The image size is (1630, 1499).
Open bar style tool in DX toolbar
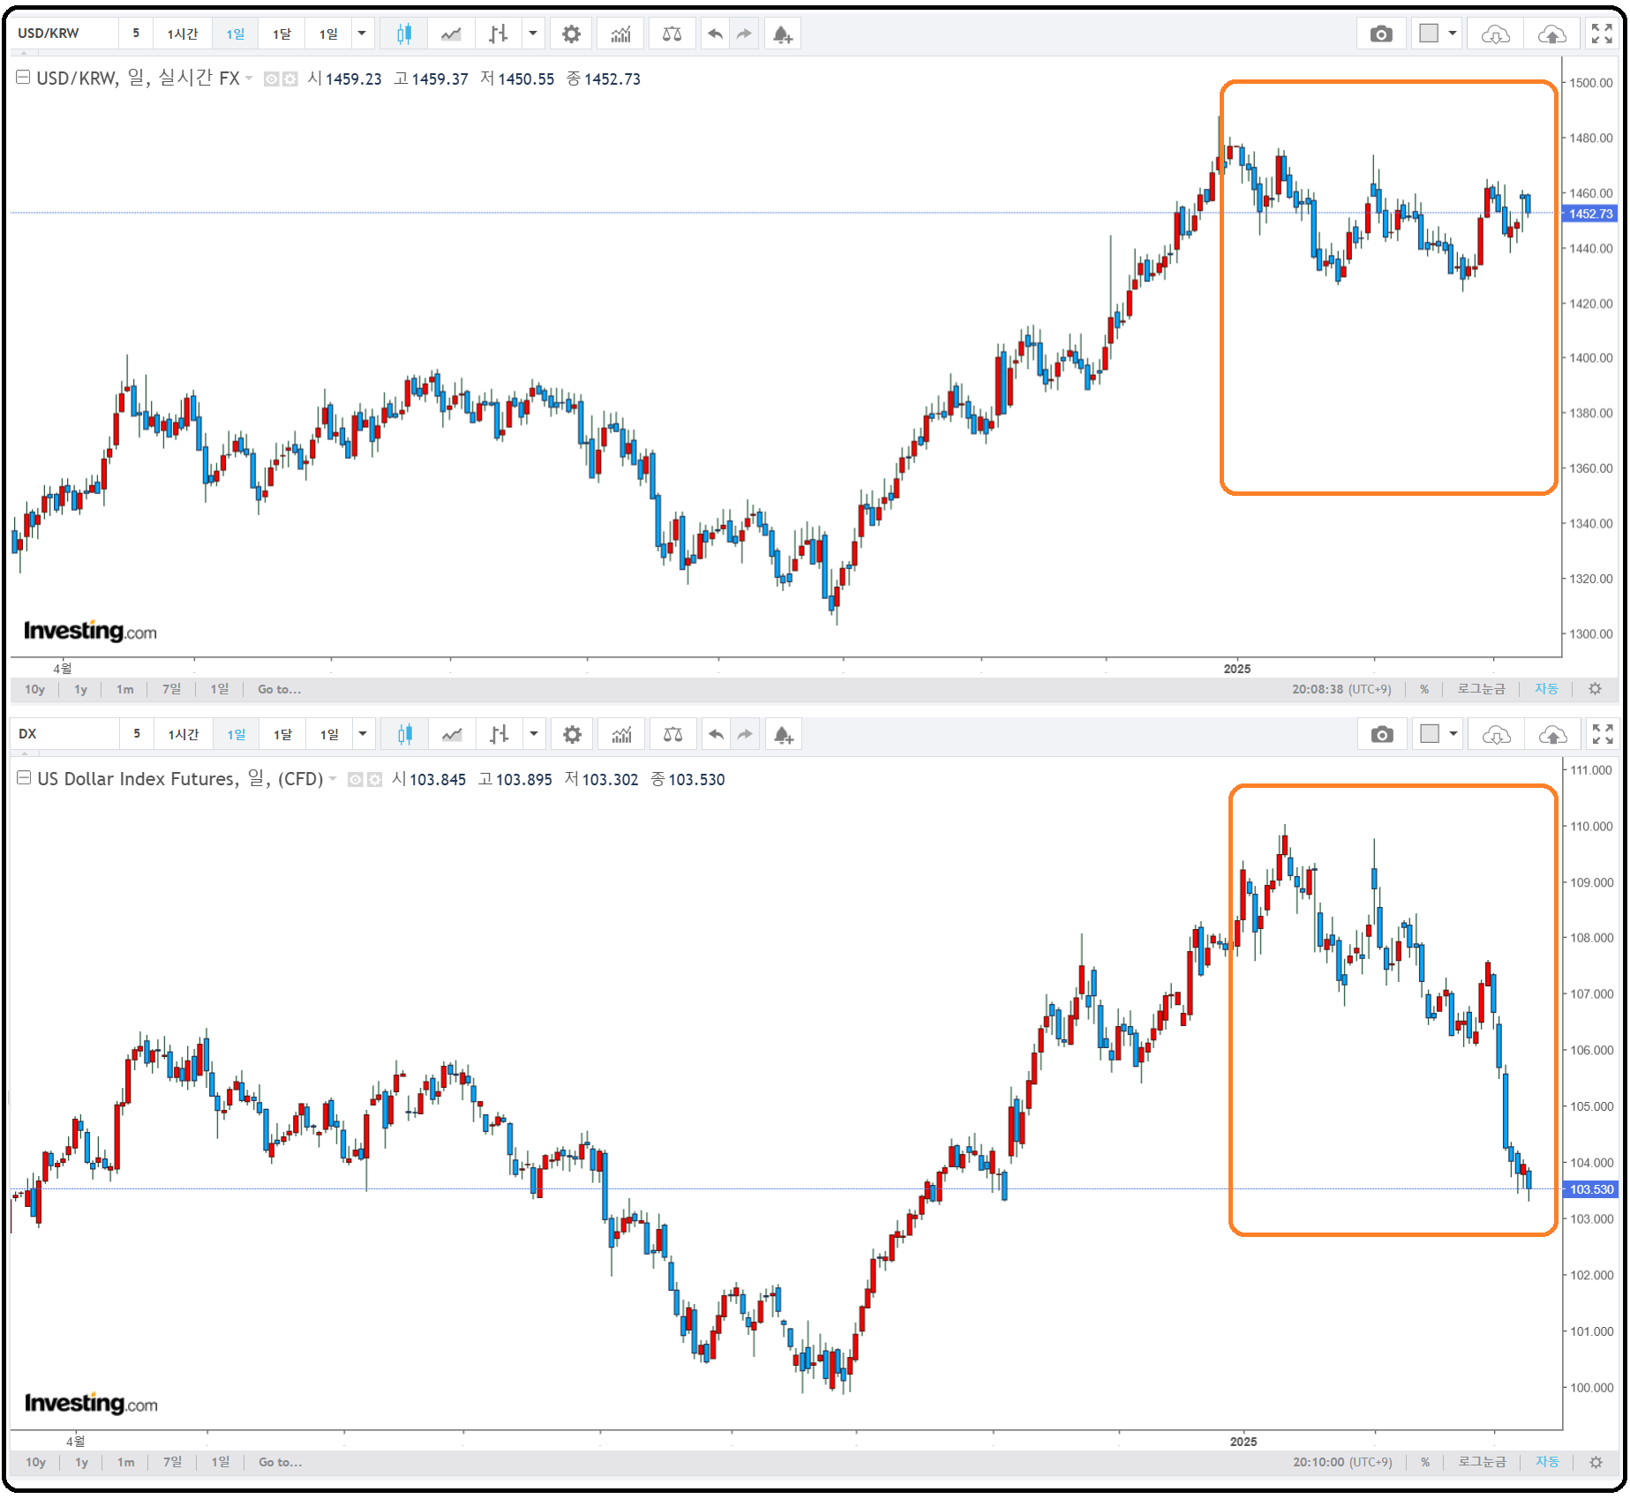(x=500, y=734)
